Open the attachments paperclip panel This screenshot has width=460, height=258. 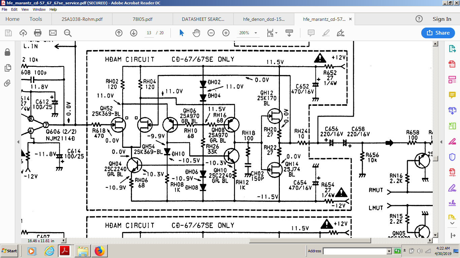coord(7,83)
